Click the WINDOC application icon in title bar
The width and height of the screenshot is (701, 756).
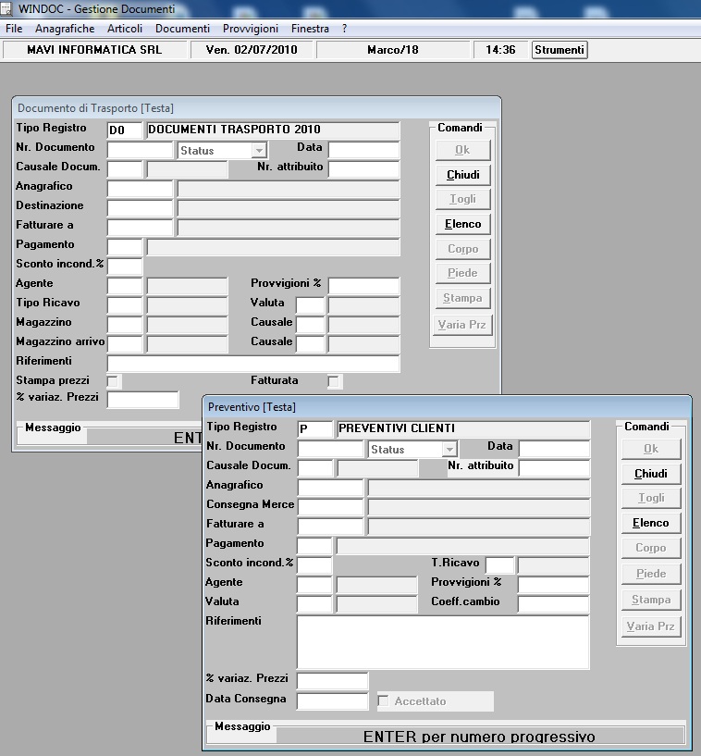(6, 8)
